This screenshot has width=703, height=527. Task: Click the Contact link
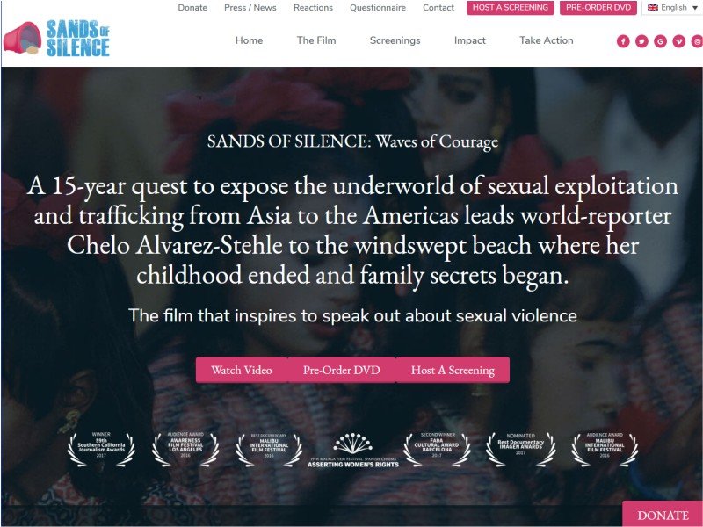click(438, 8)
